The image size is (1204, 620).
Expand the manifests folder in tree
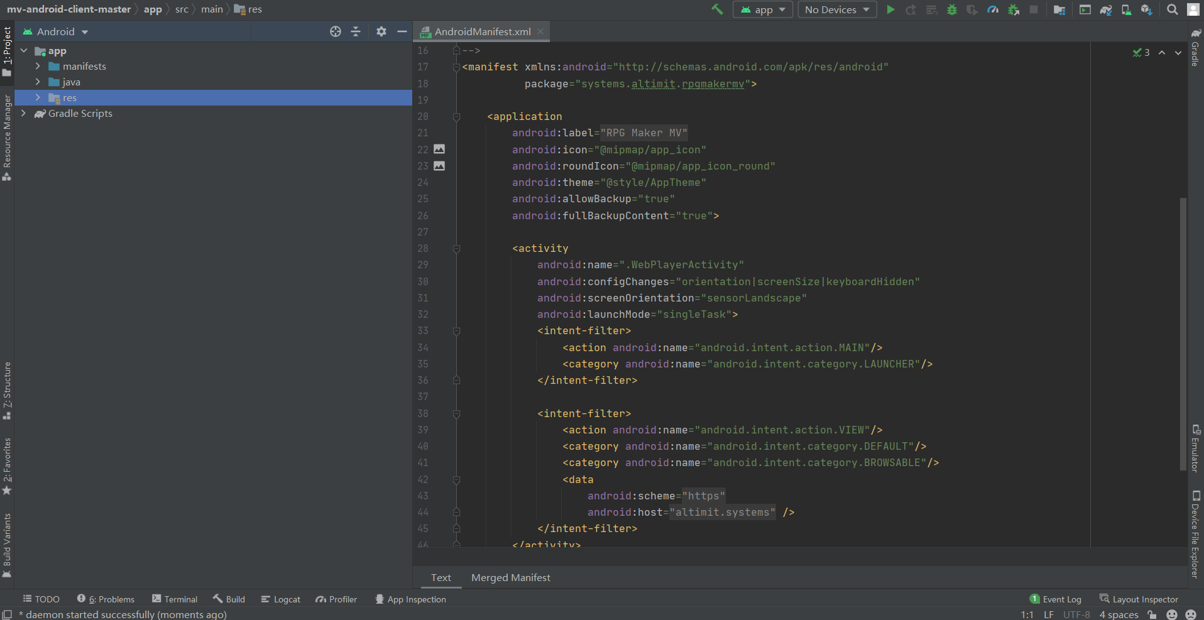(x=38, y=66)
